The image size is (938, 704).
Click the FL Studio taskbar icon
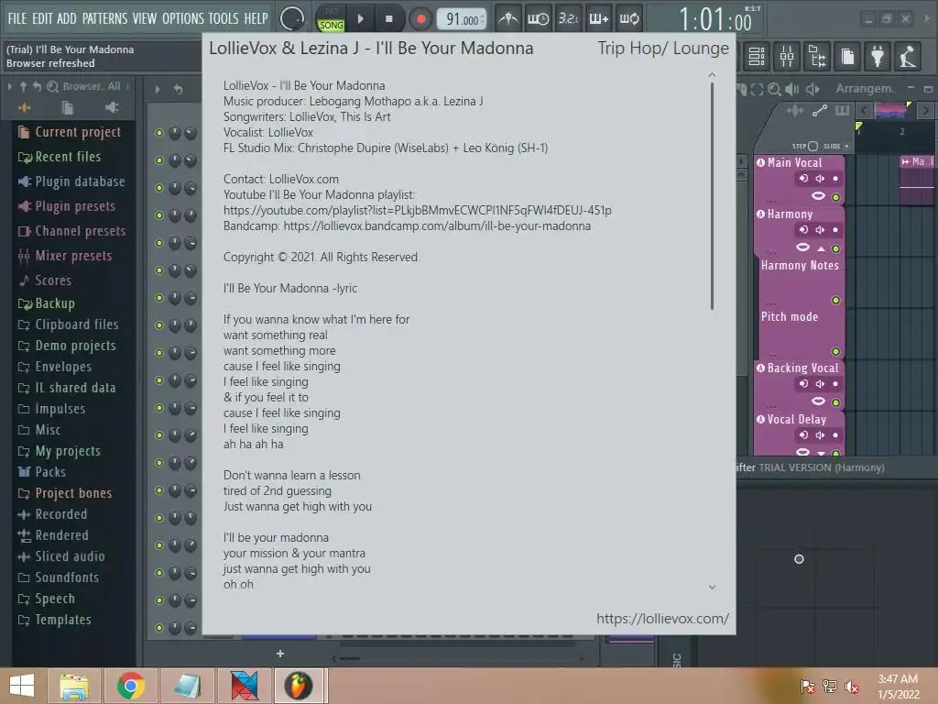[299, 686]
